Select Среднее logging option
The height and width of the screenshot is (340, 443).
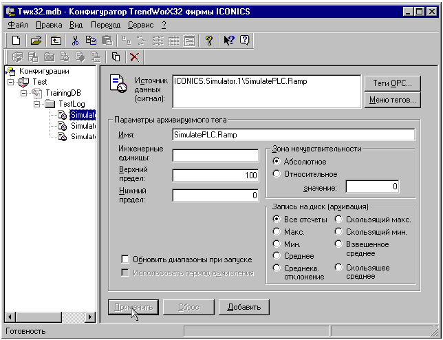click(277, 255)
